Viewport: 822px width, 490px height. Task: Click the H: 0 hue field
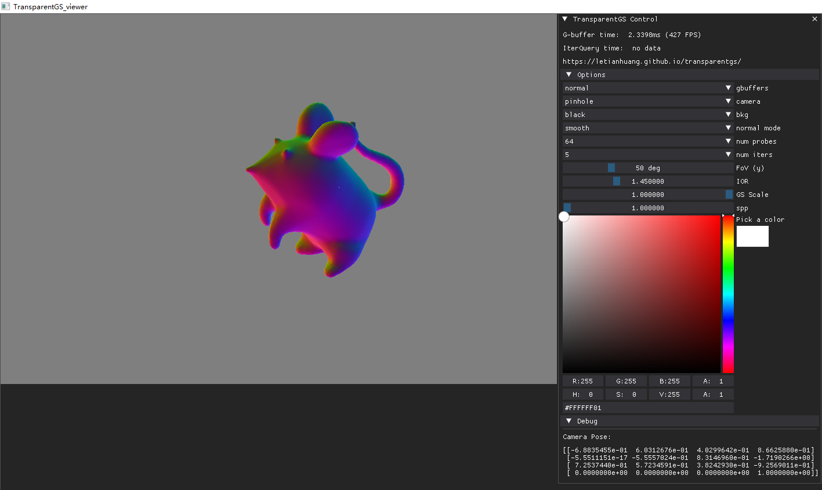coord(582,394)
